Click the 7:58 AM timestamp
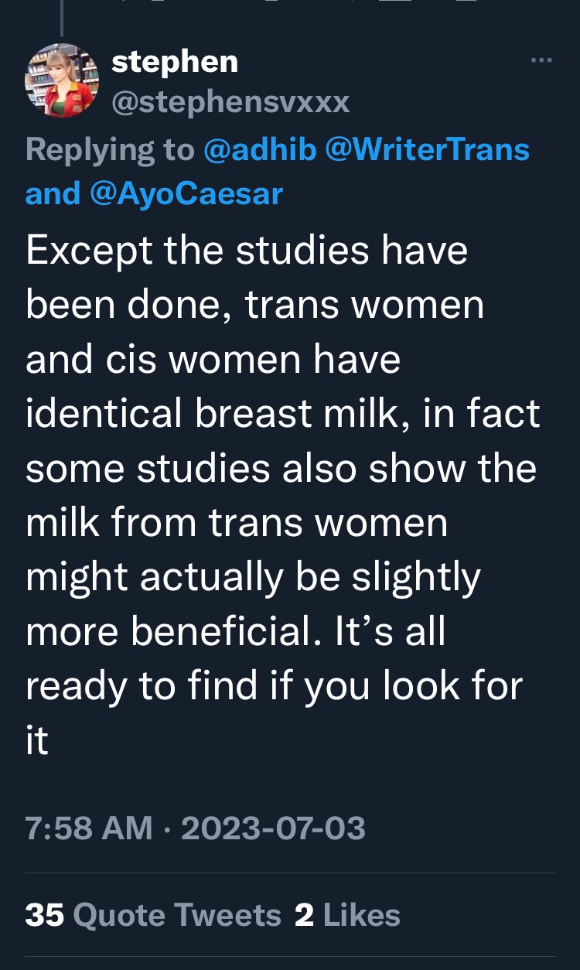 click(88, 828)
